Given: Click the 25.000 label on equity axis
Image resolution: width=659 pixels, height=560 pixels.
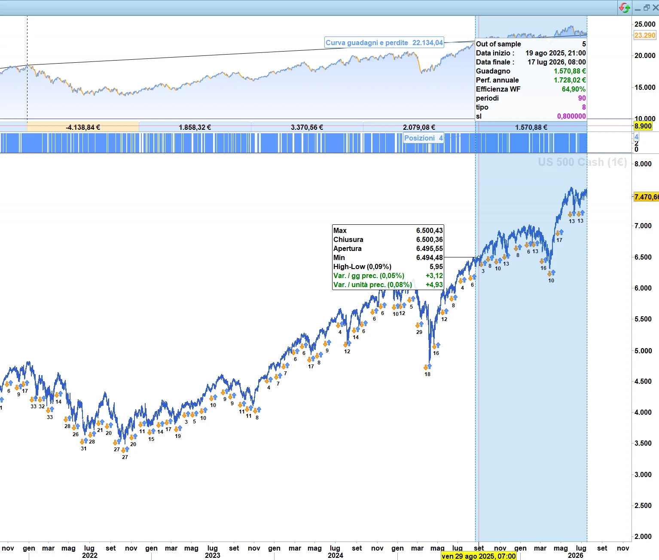Looking at the screenshot, I should coord(645,24).
